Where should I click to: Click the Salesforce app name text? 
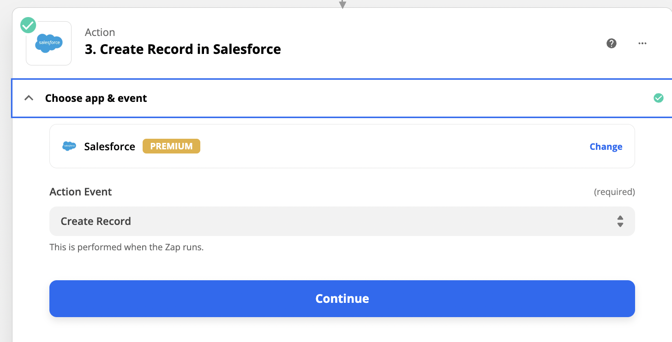(110, 147)
